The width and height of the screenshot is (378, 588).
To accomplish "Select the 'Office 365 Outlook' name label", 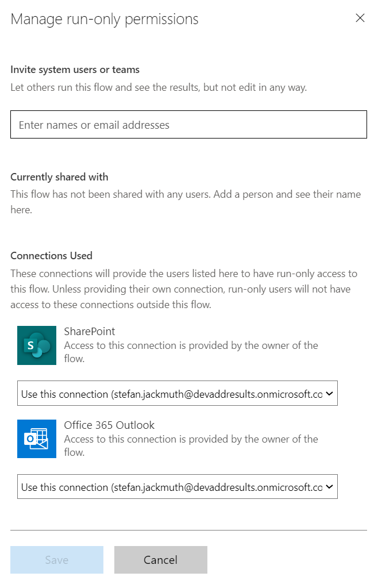I will [109, 425].
